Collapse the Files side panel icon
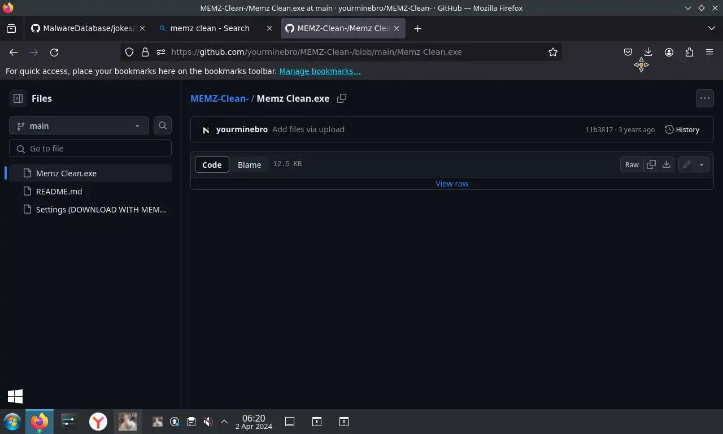The height and width of the screenshot is (434, 723). point(18,98)
